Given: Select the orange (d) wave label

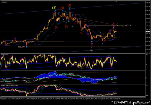Looking at the screenshot, I should pyautogui.click(x=69, y=5).
